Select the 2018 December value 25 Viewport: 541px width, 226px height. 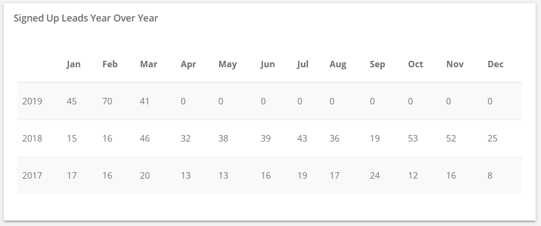(x=492, y=138)
